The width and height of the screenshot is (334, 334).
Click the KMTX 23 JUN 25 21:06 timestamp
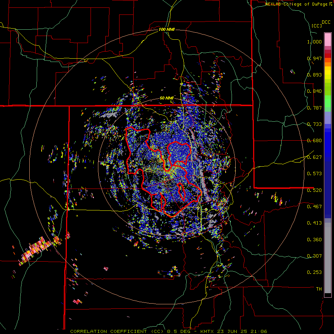click(x=234, y=331)
